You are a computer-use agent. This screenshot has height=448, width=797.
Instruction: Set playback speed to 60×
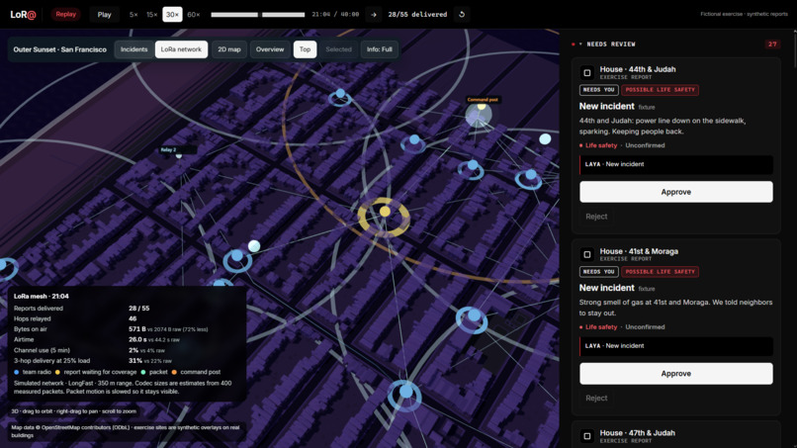point(194,14)
